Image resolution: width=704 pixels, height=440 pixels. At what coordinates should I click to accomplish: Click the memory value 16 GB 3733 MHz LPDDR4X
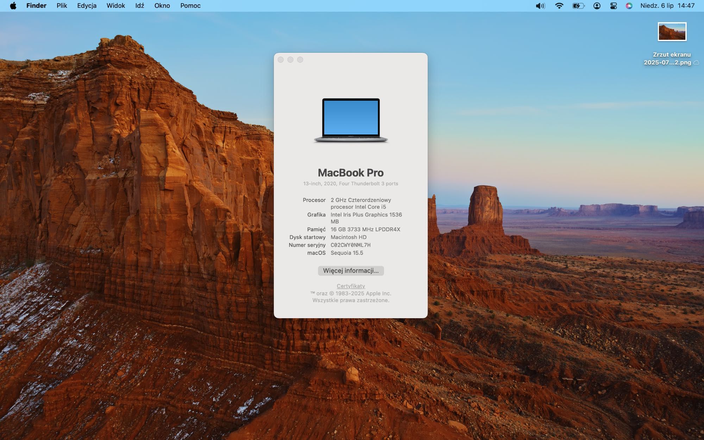pyautogui.click(x=365, y=230)
